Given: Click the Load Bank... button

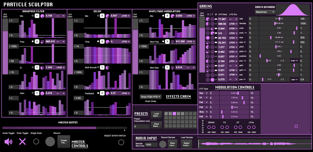Looking at the screenshot, I should (156, 115).
